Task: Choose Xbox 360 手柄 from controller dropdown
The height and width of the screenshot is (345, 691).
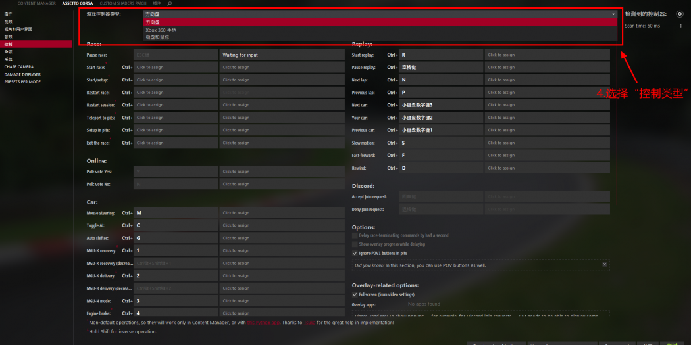Action: point(380,30)
